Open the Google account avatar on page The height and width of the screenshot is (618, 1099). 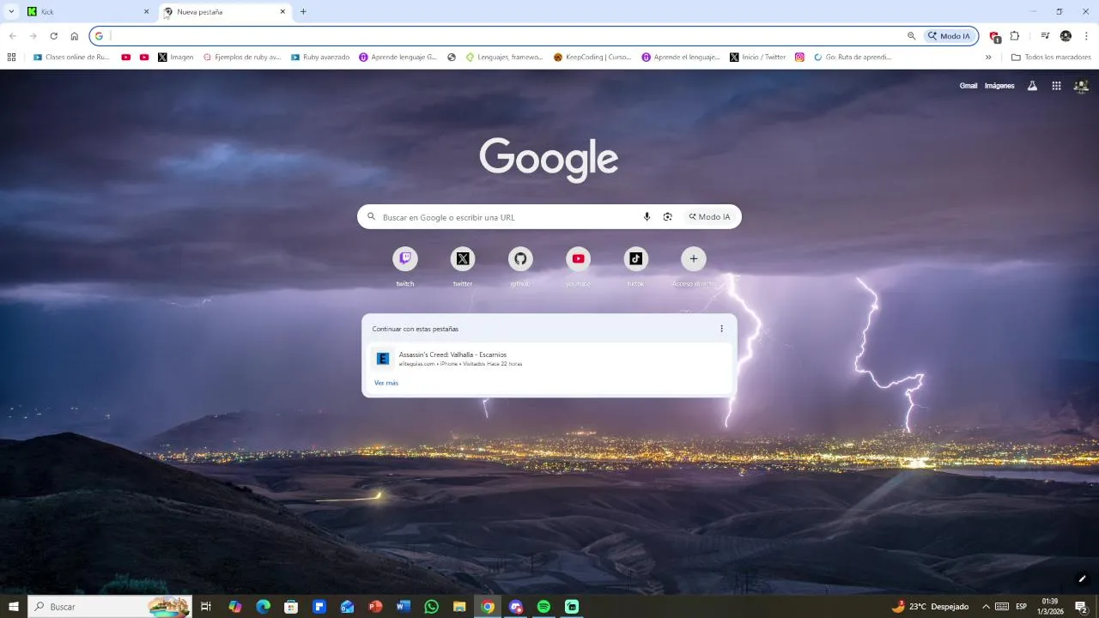1082,86
